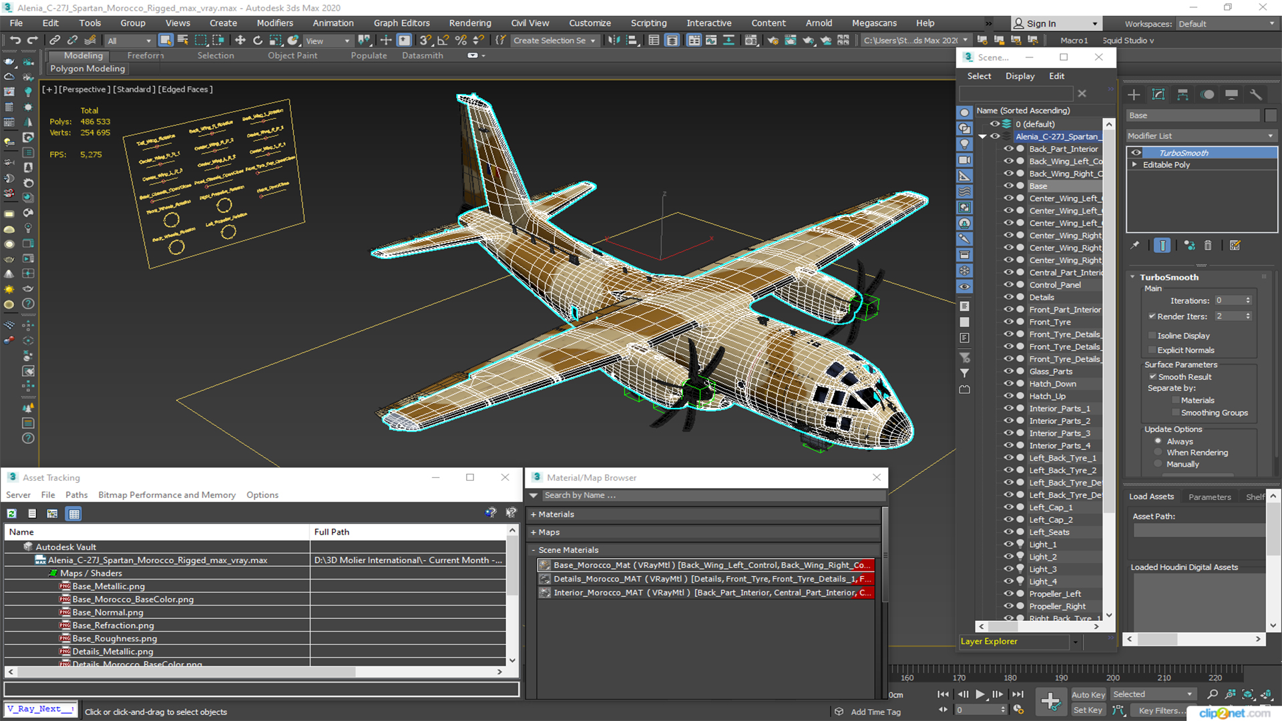The height and width of the screenshot is (721, 1282).
Task: Open the Modify command panel tab
Action: [1158, 95]
